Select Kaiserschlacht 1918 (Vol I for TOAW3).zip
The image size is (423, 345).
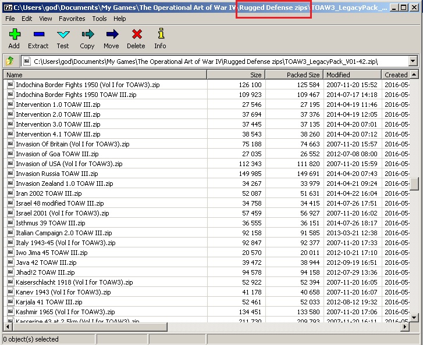click(74, 282)
